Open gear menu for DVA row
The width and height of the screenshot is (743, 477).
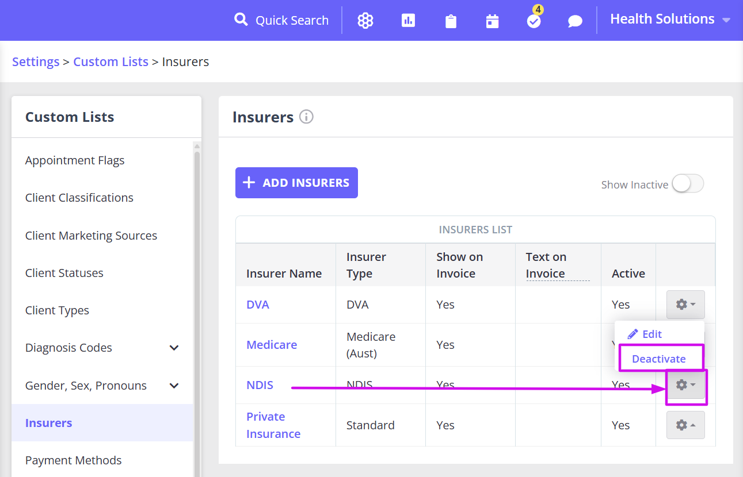[x=685, y=305]
